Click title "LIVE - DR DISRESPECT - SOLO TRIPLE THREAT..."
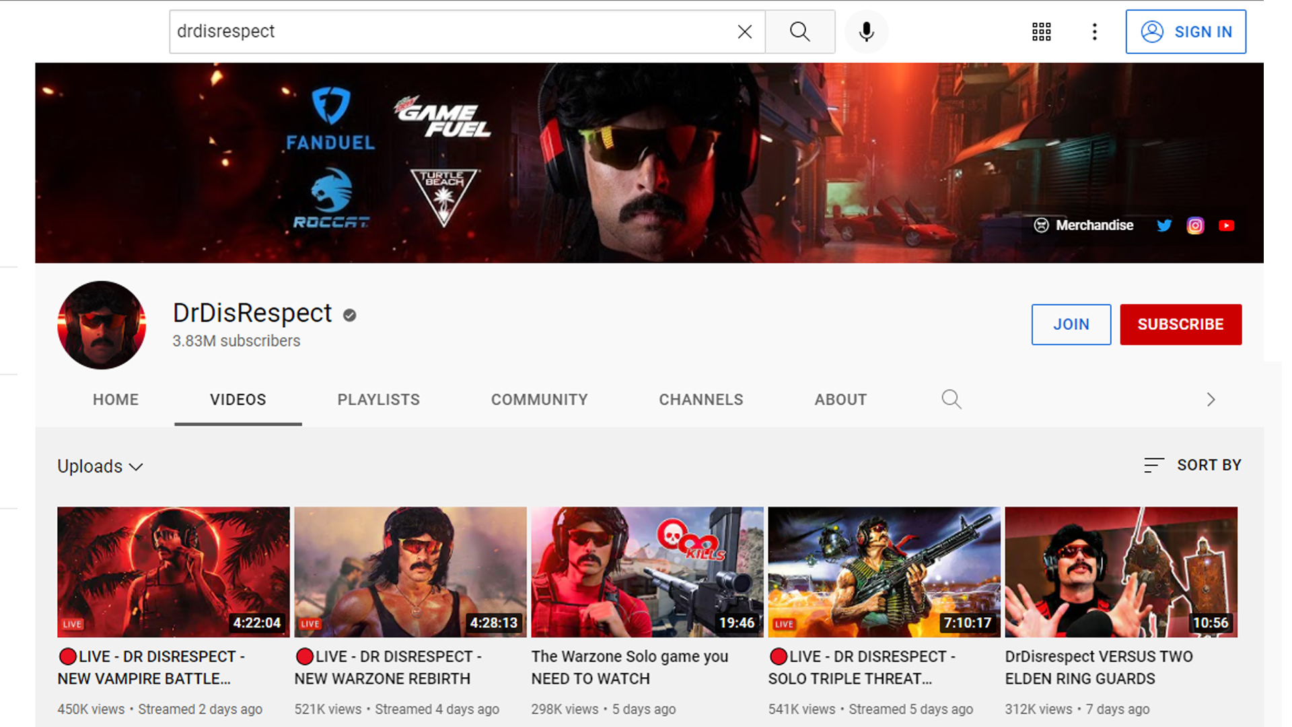The image size is (1292, 727). click(x=863, y=668)
